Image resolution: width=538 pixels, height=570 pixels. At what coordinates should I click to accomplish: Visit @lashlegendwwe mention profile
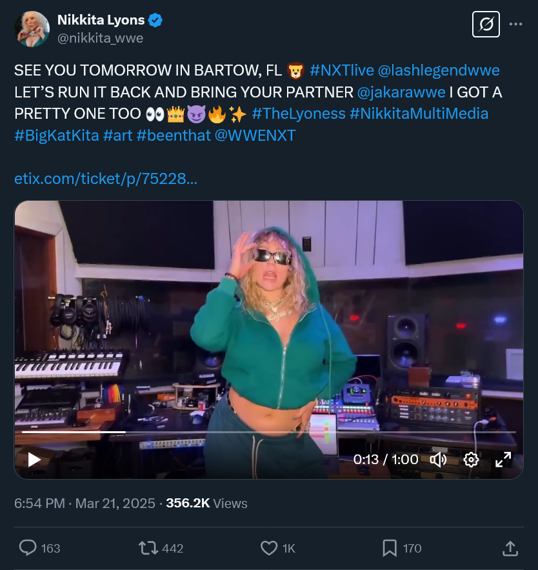click(x=439, y=70)
